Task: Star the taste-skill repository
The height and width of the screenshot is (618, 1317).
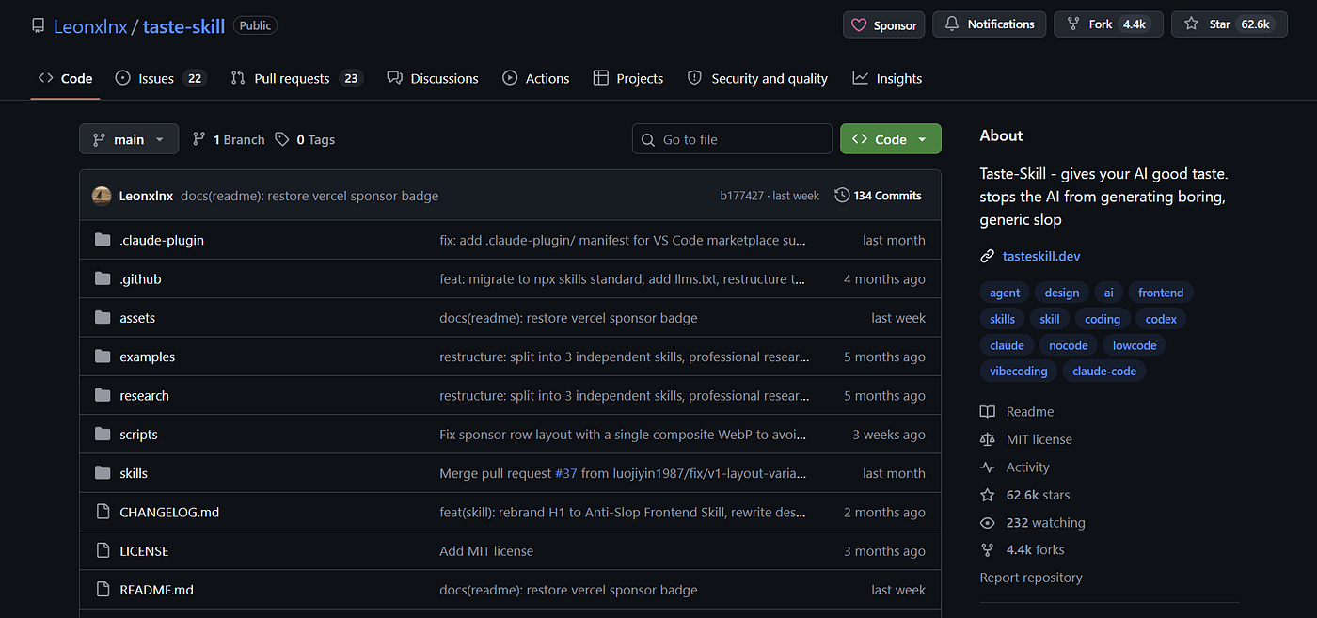Action: tap(1228, 24)
